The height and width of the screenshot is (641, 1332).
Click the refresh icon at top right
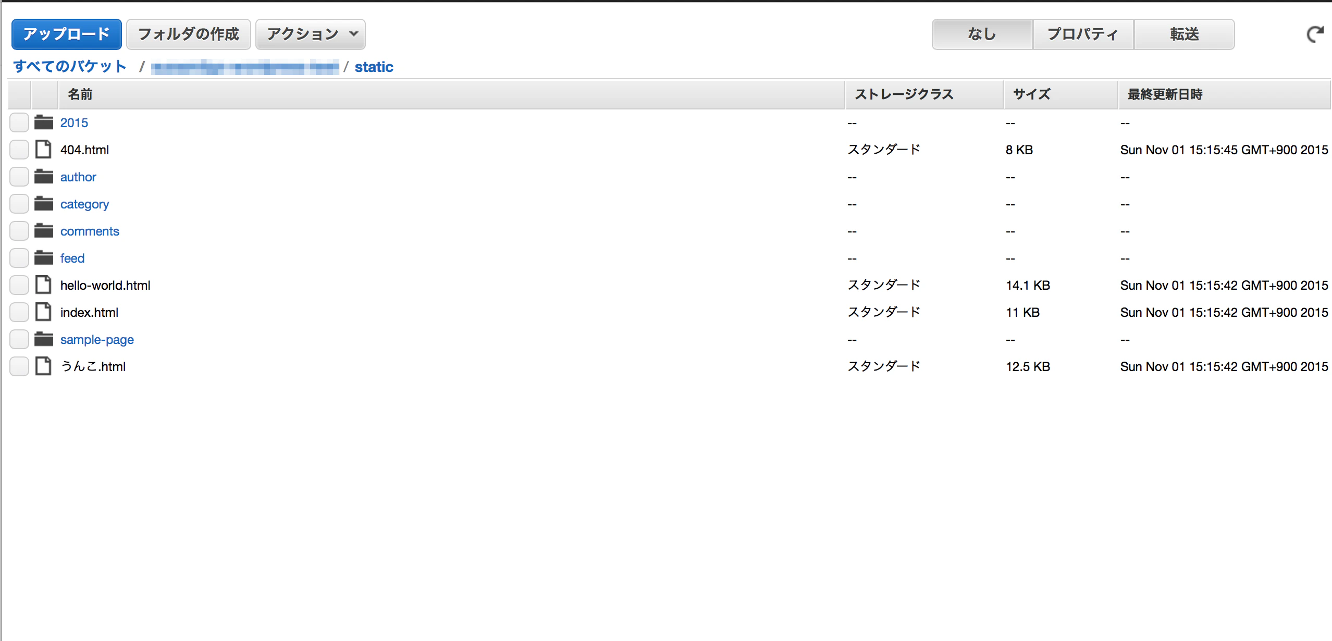tap(1315, 34)
